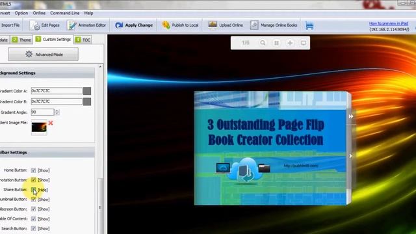The width and height of the screenshot is (416, 234).
Task: Open the Command Line menu
Action: click(x=65, y=13)
